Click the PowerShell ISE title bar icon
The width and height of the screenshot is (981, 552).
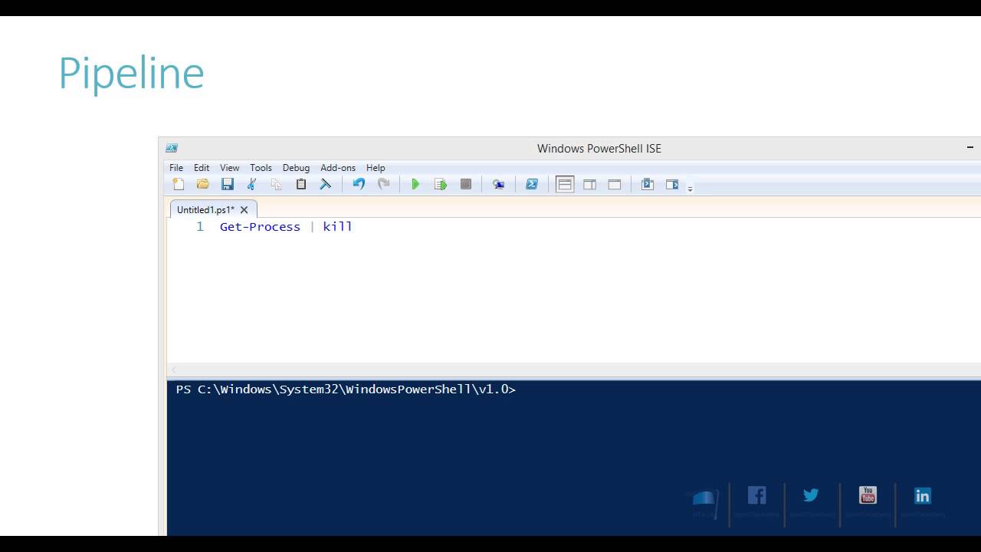pos(172,148)
